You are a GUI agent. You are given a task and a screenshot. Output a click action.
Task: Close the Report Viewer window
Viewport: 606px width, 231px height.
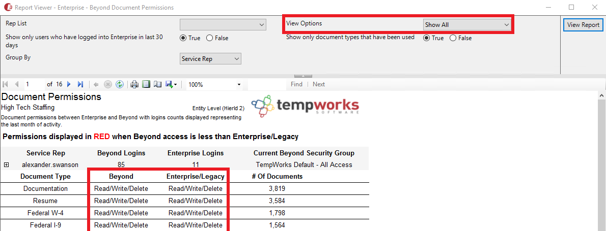[x=595, y=7]
